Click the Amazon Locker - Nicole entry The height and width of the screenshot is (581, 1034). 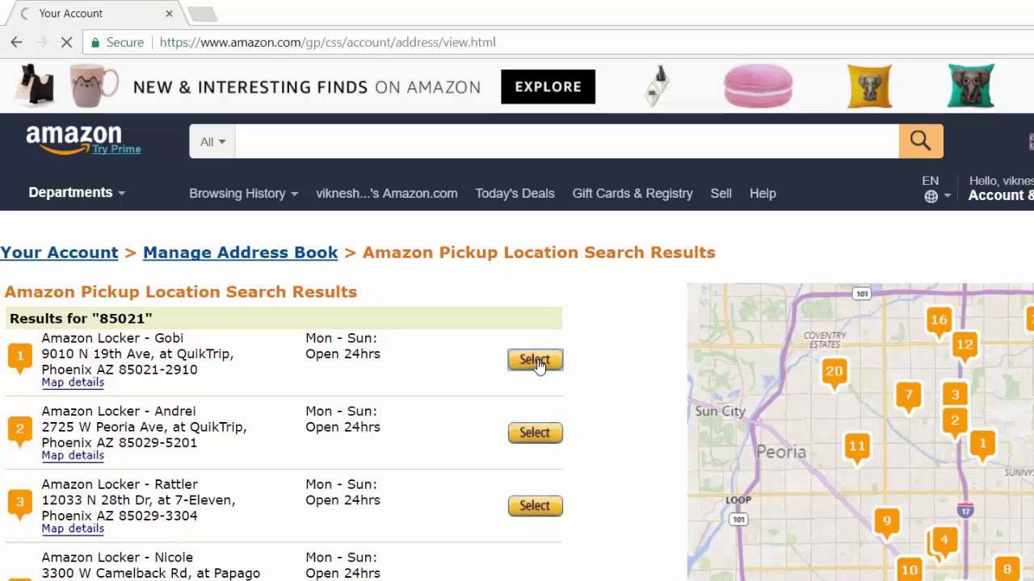click(x=117, y=558)
